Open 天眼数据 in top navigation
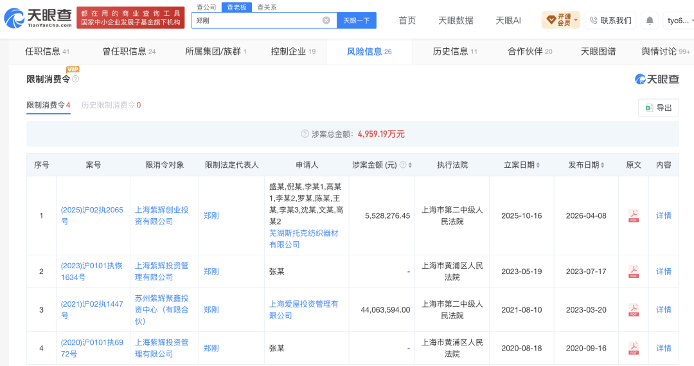 click(456, 21)
